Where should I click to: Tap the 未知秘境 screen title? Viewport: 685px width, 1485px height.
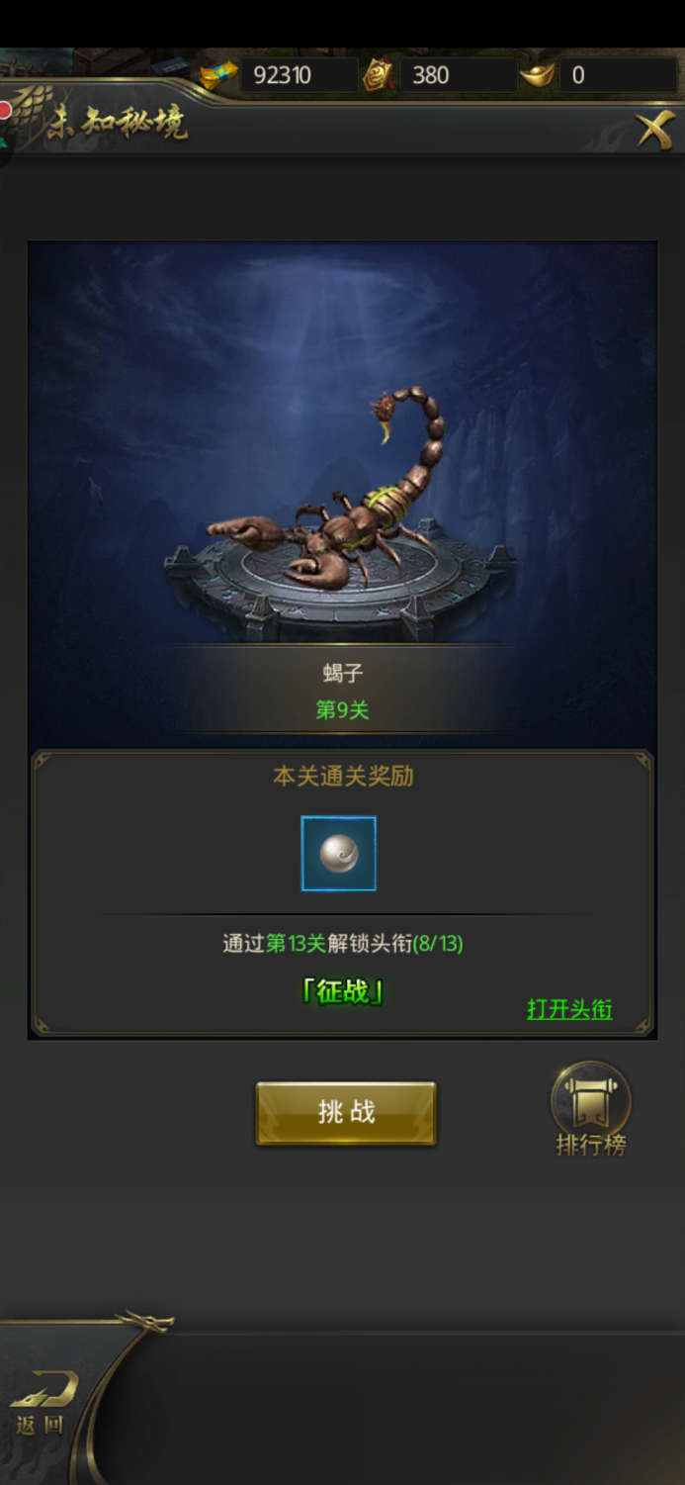coord(117,121)
